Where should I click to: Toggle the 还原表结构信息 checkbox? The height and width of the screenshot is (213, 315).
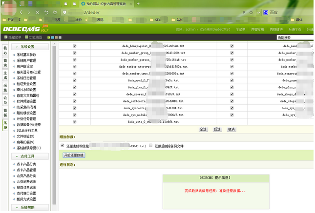(62, 145)
